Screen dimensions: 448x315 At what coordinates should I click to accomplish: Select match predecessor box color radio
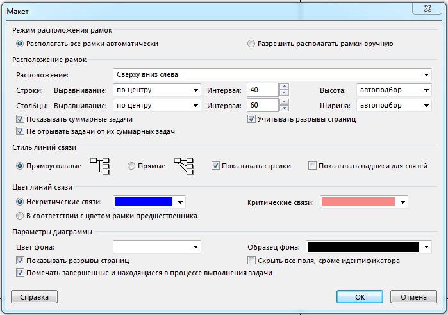tap(20, 216)
